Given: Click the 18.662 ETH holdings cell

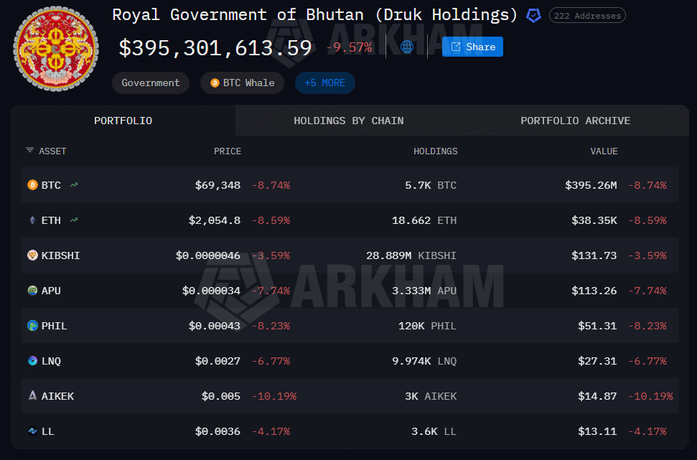Looking at the screenshot, I should point(424,220).
